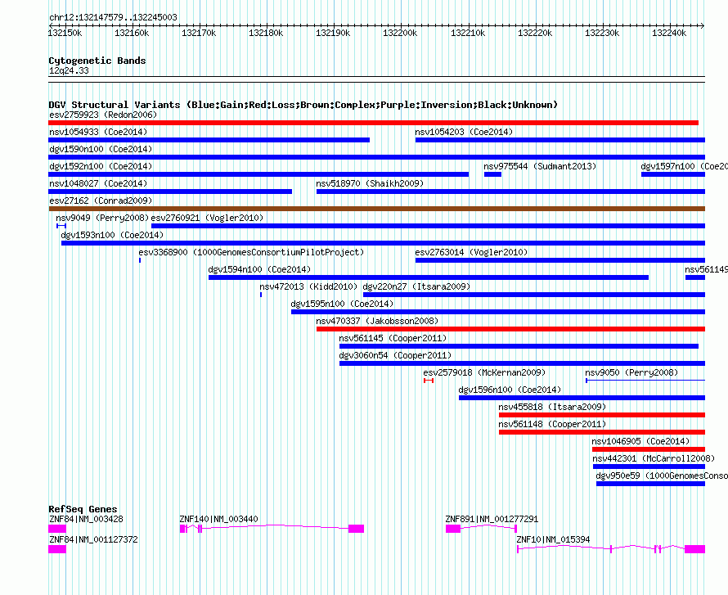The image size is (728, 595).
Task: Click esv2579018 (McKernan2009) label
Action: (484, 372)
